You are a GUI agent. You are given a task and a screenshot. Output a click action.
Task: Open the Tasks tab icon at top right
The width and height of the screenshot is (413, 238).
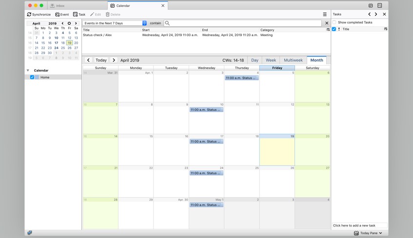pyautogui.click(x=379, y=5)
